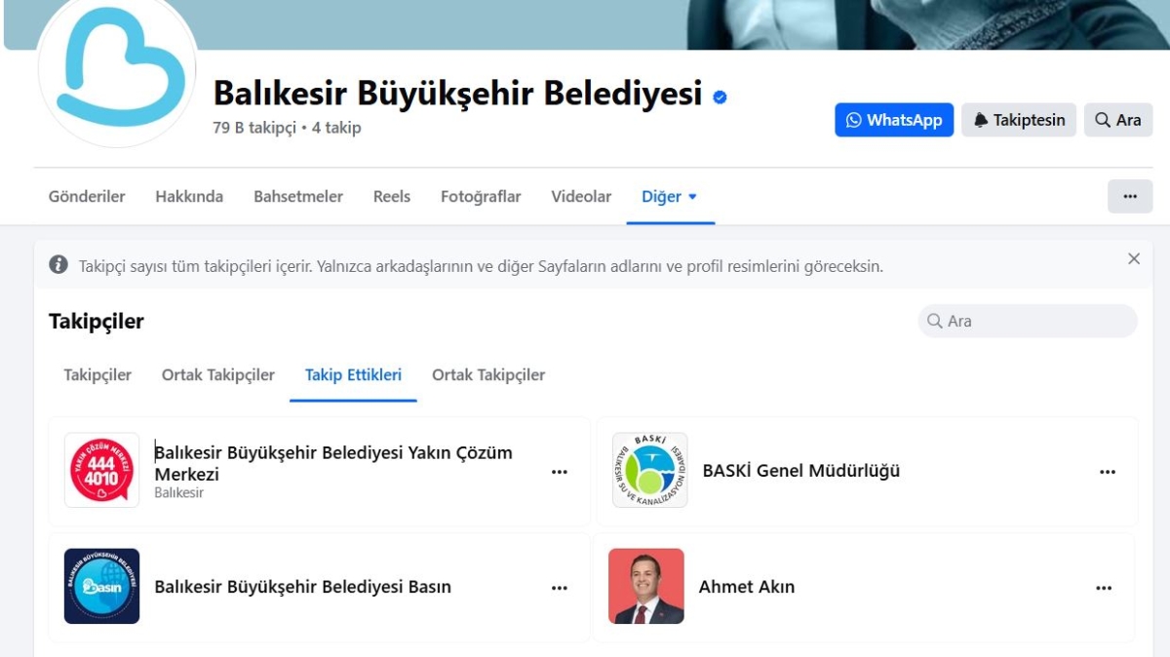Click the Takipçiler section heading
The height and width of the screenshot is (657, 1170).
[x=97, y=321]
